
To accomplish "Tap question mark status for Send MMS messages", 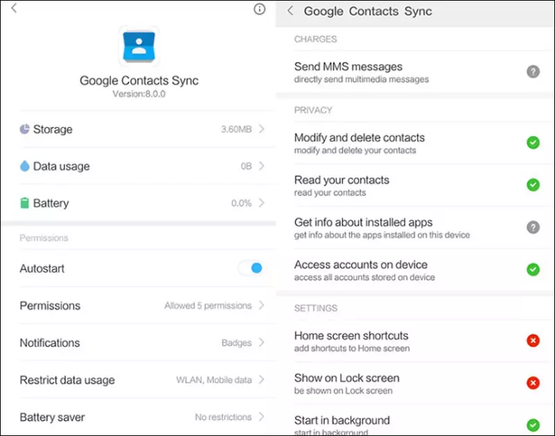I will coord(533,72).
